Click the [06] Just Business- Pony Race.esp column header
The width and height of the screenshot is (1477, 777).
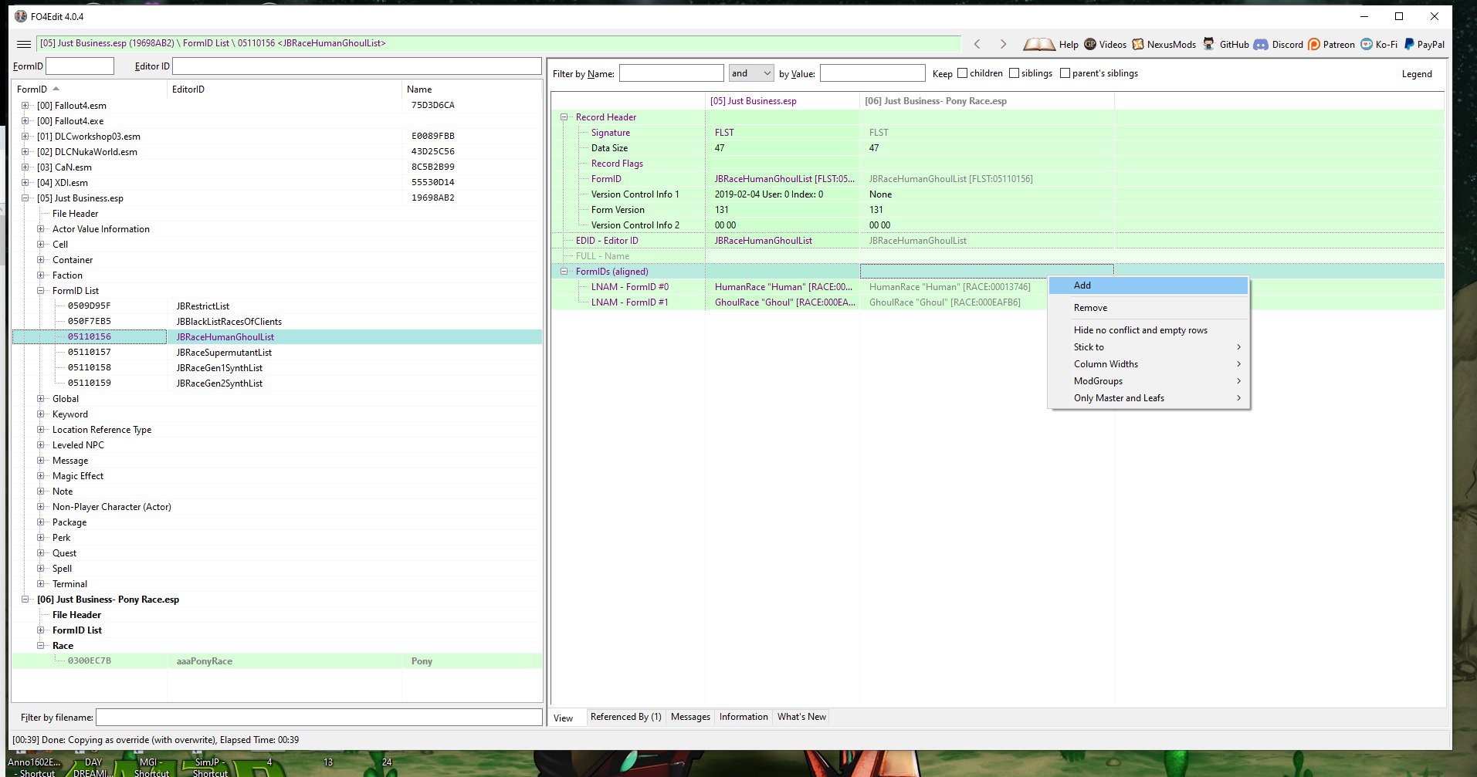click(987, 101)
